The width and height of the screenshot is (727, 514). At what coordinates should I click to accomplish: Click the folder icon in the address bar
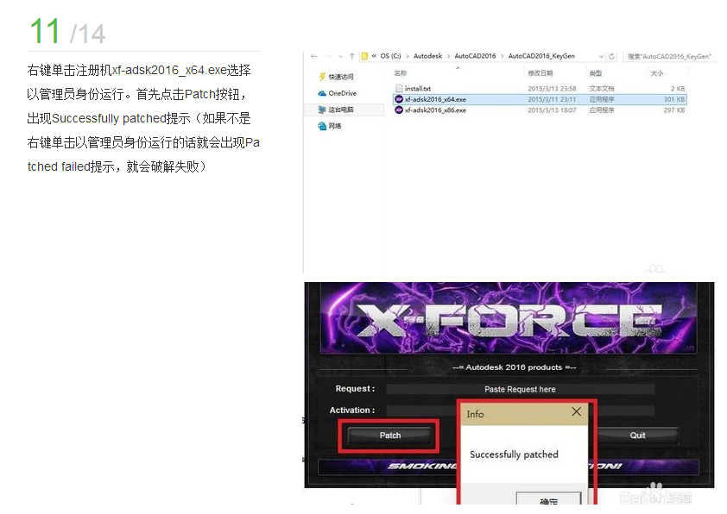364,56
